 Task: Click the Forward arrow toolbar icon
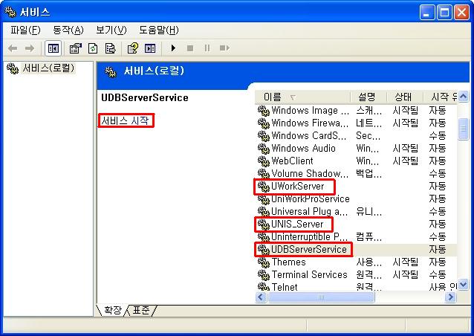pyautogui.click(x=29, y=48)
